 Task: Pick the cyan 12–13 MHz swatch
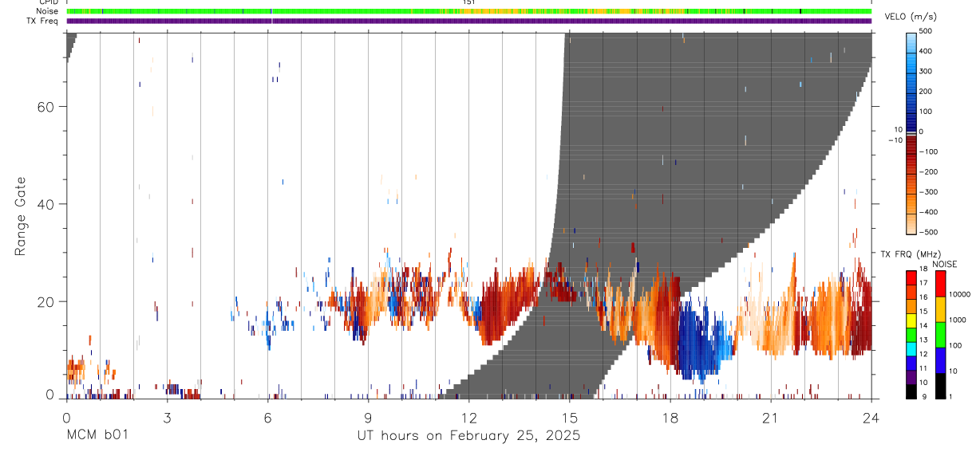[x=911, y=349]
